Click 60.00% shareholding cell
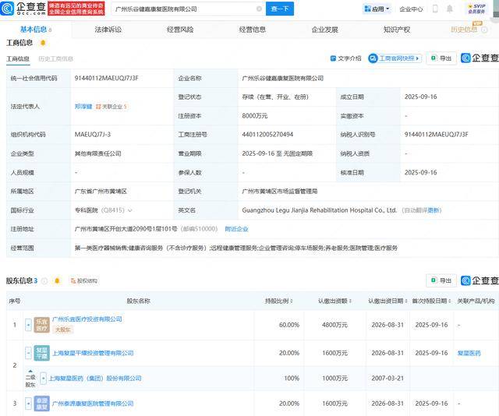499x416 pixels. pyautogui.click(x=289, y=325)
